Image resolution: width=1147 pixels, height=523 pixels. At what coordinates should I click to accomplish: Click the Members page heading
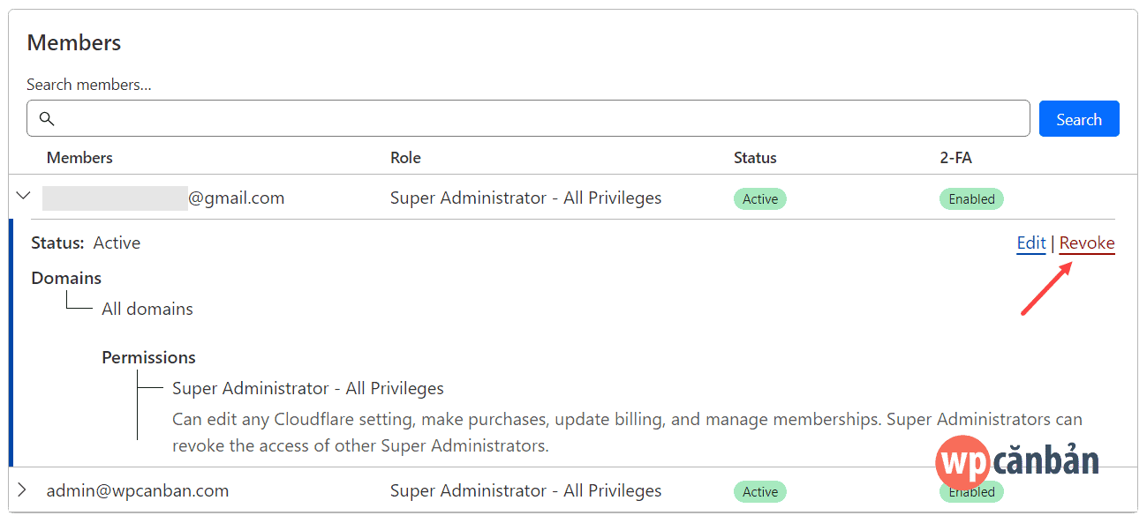coord(74,42)
